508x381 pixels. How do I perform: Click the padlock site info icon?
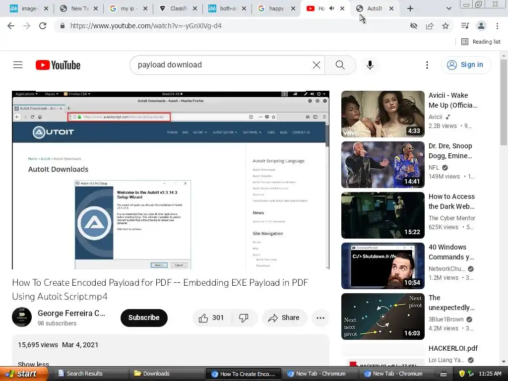pyautogui.click(x=63, y=26)
